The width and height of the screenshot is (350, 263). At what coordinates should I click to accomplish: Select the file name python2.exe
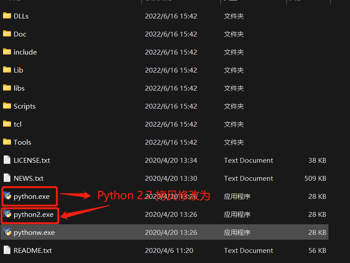click(x=33, y=215)
